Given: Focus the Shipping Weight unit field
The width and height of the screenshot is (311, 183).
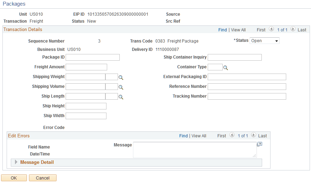Looking at the screenshot, I should pyautogui.click(x=112, y=77).
